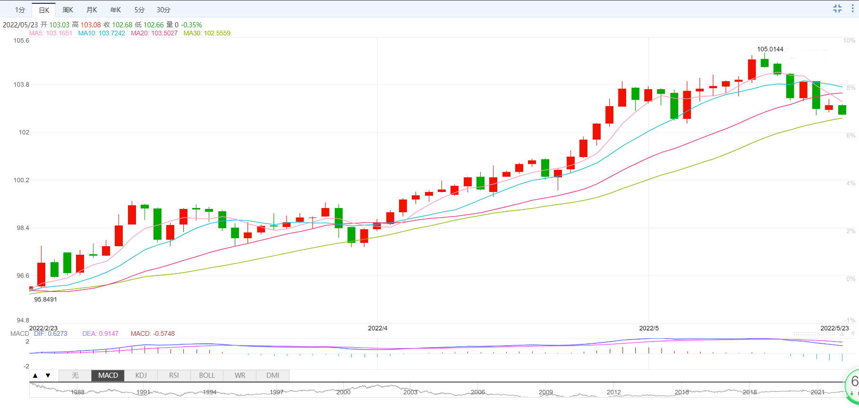Viewport: 859px width, 408px height.
Task: Click 1994 on the history timeline
Action: [210, 392]
